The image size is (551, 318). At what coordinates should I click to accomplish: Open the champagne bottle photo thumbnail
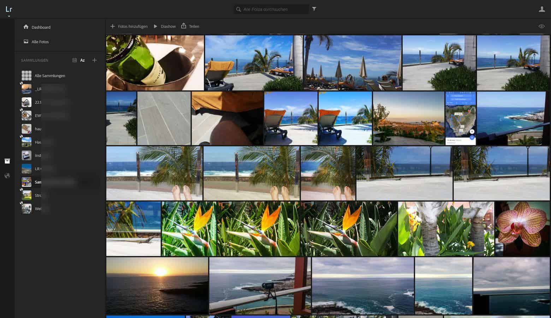[x=155, y=63]
